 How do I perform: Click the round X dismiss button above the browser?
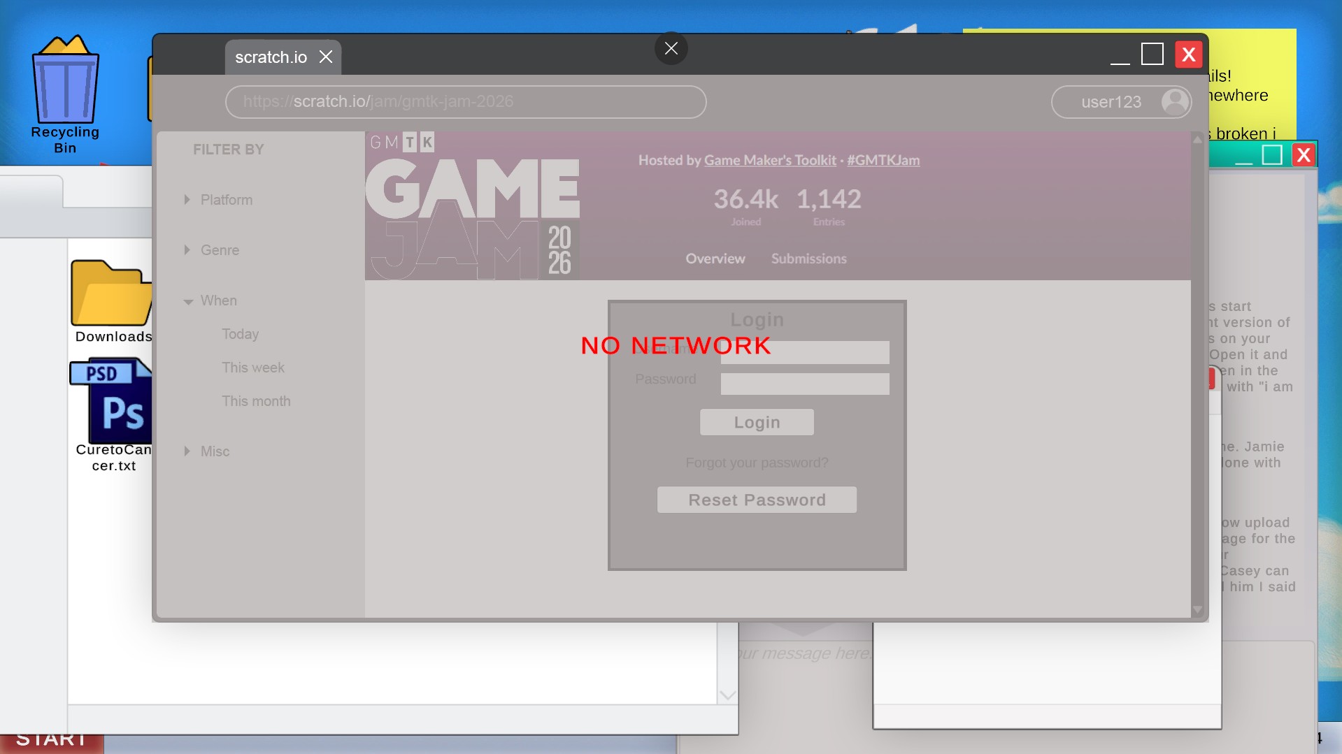671,48
